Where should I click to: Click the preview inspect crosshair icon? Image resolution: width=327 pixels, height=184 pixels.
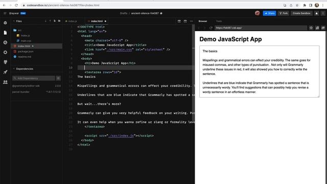[311, 28]
